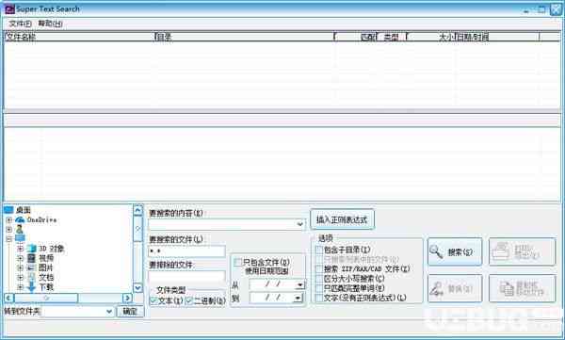Uncheck the 二进制 file type checkbox
Image resolution: width=565 pixels, height=340 pixels.
click(x=189, y=300)
